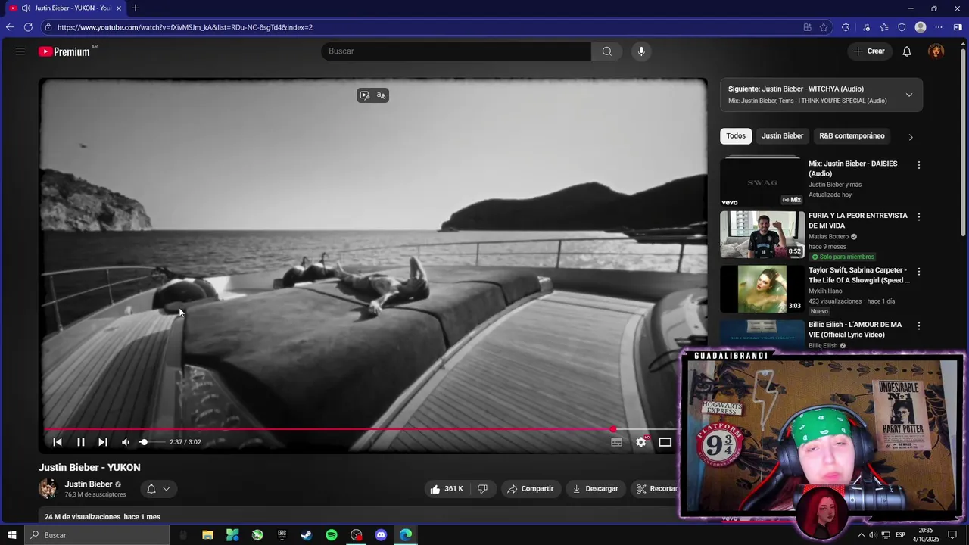Screen dimensions: 969x545
Task: Toggle video subtitles (CC)
Action: [x=616, y=442]
